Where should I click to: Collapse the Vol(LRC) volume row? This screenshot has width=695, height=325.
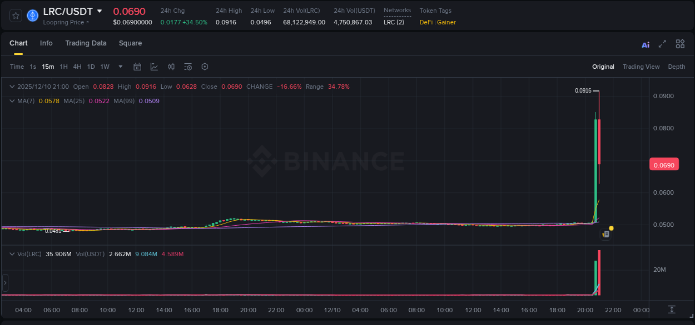click(x=12, y=253)
